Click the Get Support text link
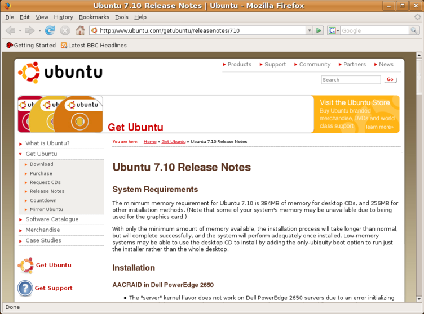 54,288
